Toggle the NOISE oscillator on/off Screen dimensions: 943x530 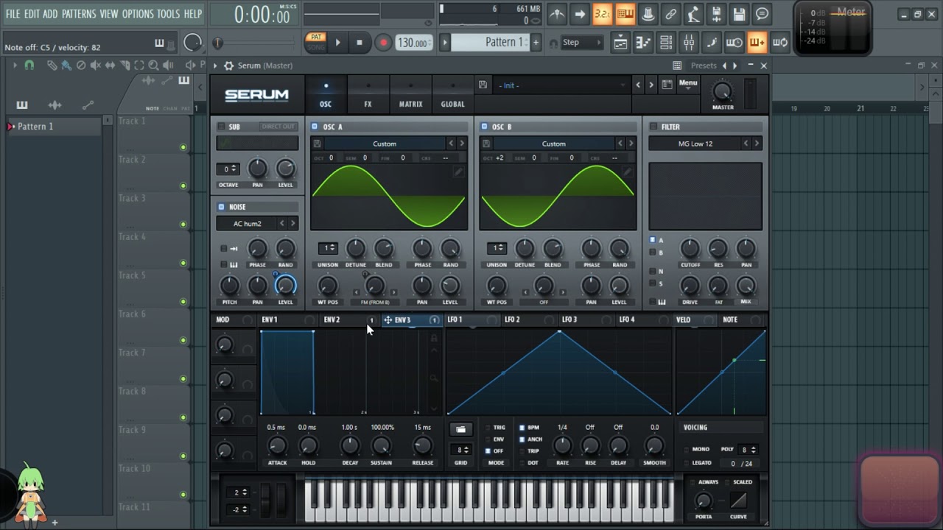click(221, 207)
